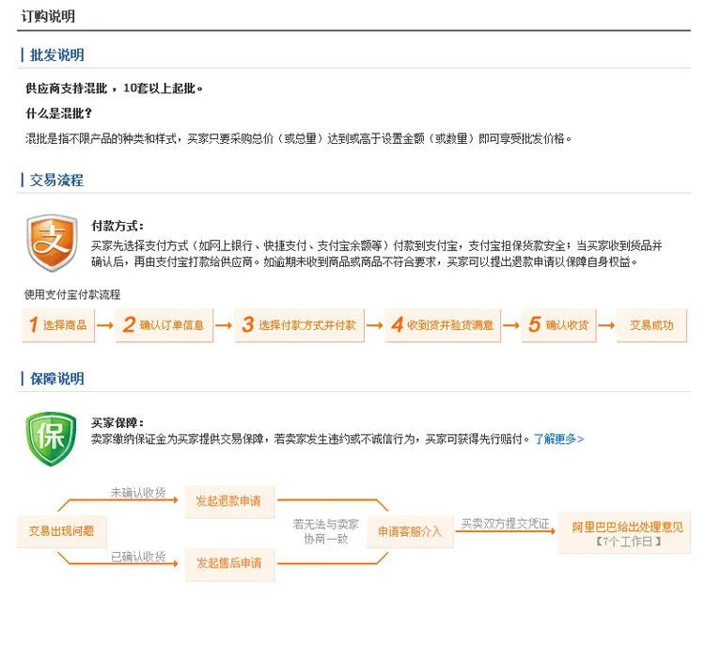Click the 阿里巴巴给出处理意见 box
The width and height of the screenshot is (705, 646).
(x=624, y=532)
